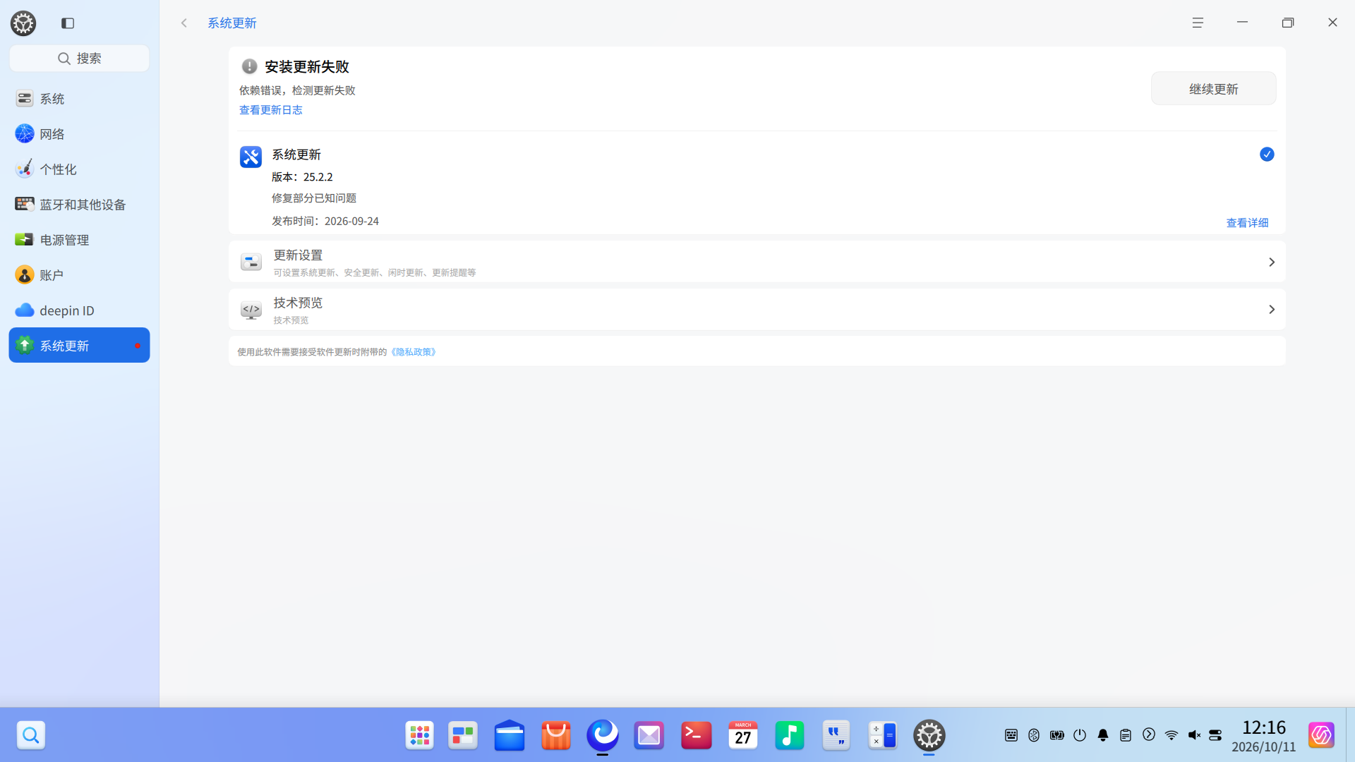1355x762 pixels.
Task: Open the calendar dock icon
Action: (x=743, y=735)
